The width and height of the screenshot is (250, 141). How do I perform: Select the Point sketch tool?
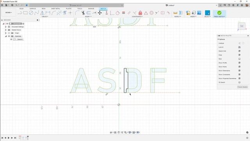click(x=70, y=13)
